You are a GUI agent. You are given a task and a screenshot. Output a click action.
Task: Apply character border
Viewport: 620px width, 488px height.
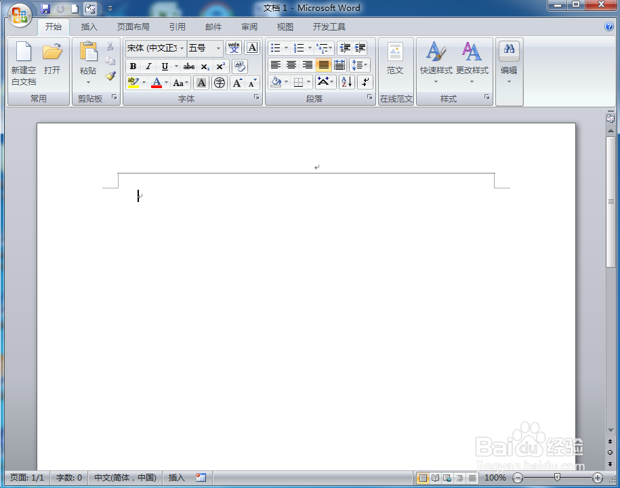tap(252, 48)
